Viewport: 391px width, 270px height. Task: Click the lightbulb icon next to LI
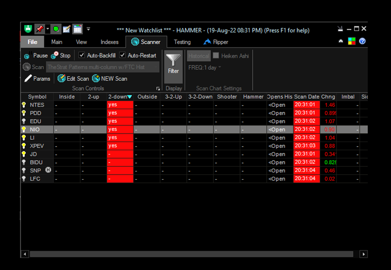coord(24,138)
